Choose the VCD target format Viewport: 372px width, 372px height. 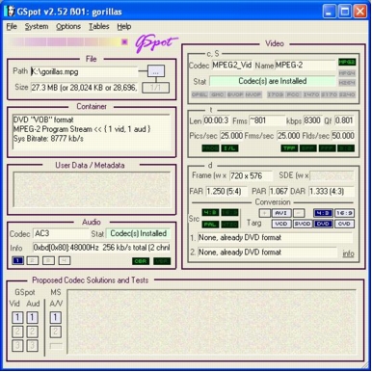[x=281, y=224]
